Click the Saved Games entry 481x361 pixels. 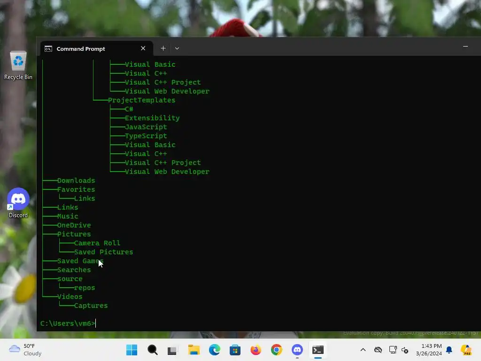tap(80, 261)
